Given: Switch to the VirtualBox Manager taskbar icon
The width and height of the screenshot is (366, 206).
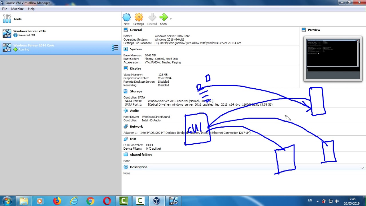Looking at the screenshot, I should tap(157, 201).
